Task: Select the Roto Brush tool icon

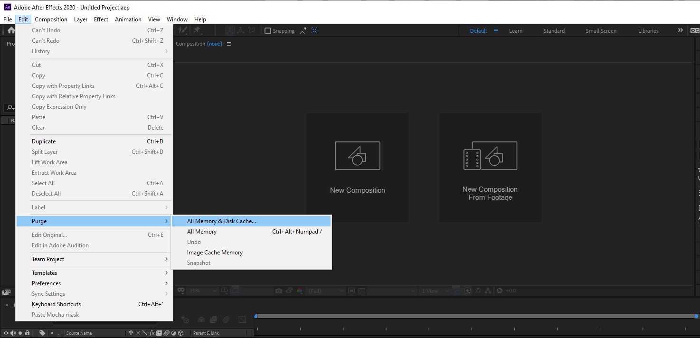Action: (x=182, y=31)
